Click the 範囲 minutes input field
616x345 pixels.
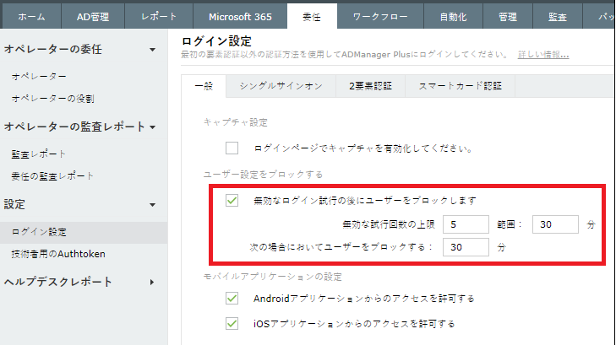[x=555, y=224]
